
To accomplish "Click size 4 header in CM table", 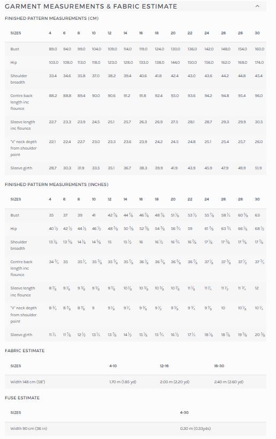I will (x=50, y=33).
